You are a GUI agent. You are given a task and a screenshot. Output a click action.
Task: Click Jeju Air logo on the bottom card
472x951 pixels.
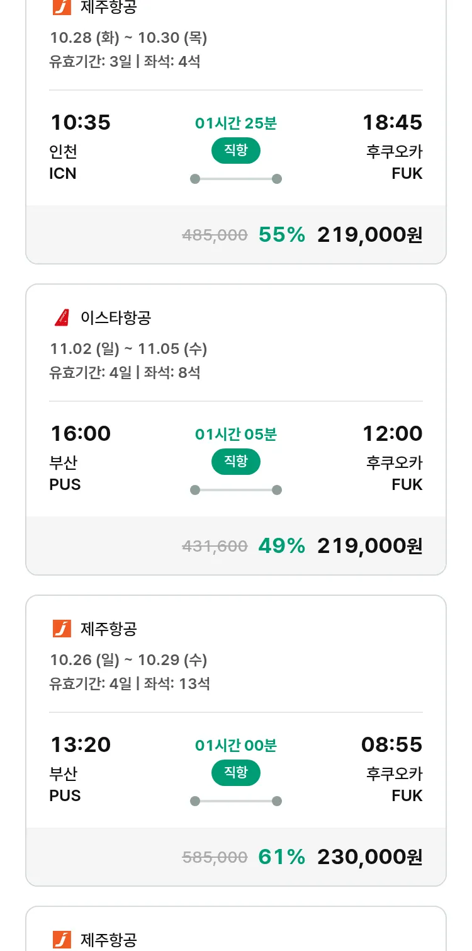pyautogui.click(x=62, y=940)
